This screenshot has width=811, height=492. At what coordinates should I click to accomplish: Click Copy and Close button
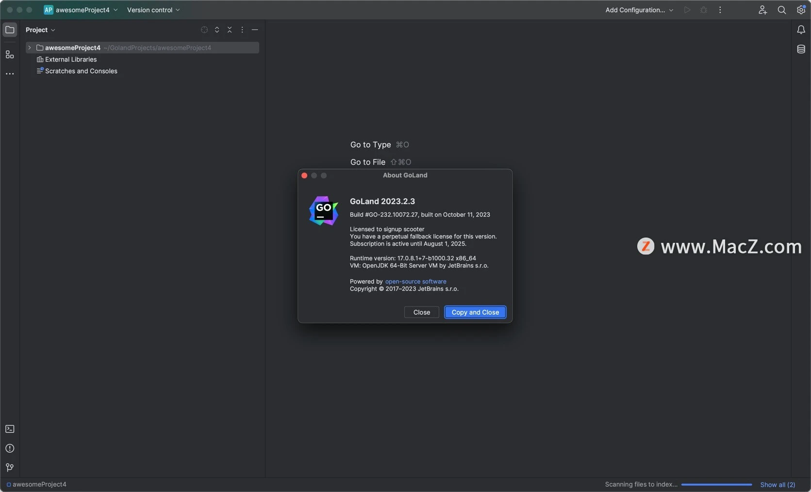pos(475,312)
